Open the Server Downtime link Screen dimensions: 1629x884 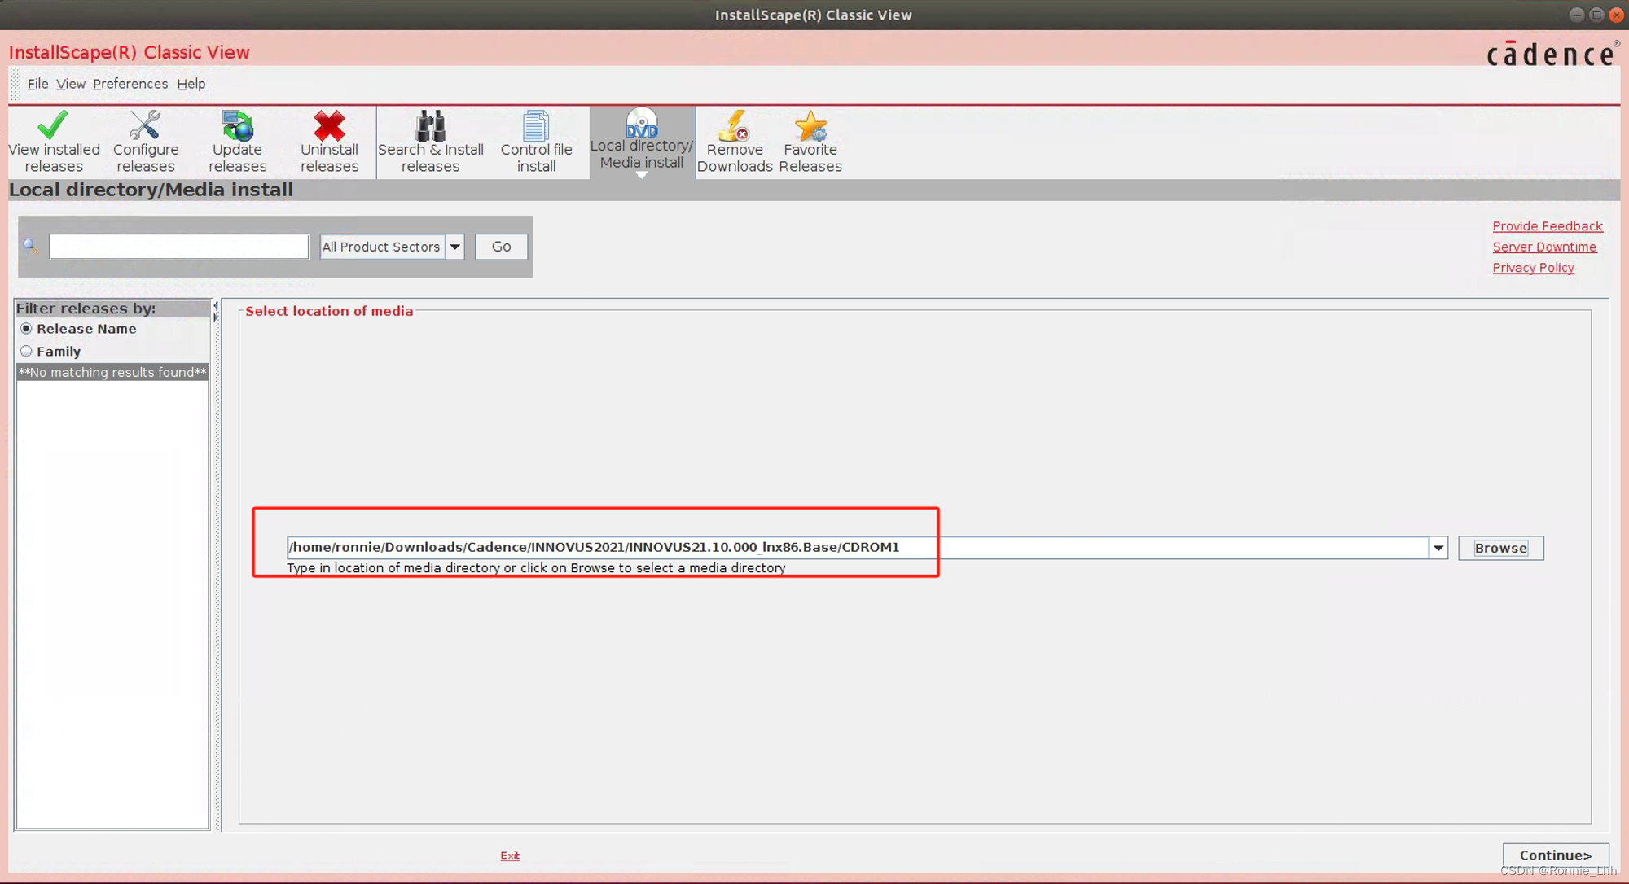[x=1544, y=247]
